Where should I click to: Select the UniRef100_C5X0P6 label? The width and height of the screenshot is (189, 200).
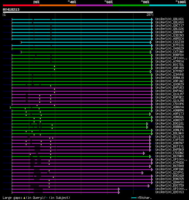pos(170,104)
